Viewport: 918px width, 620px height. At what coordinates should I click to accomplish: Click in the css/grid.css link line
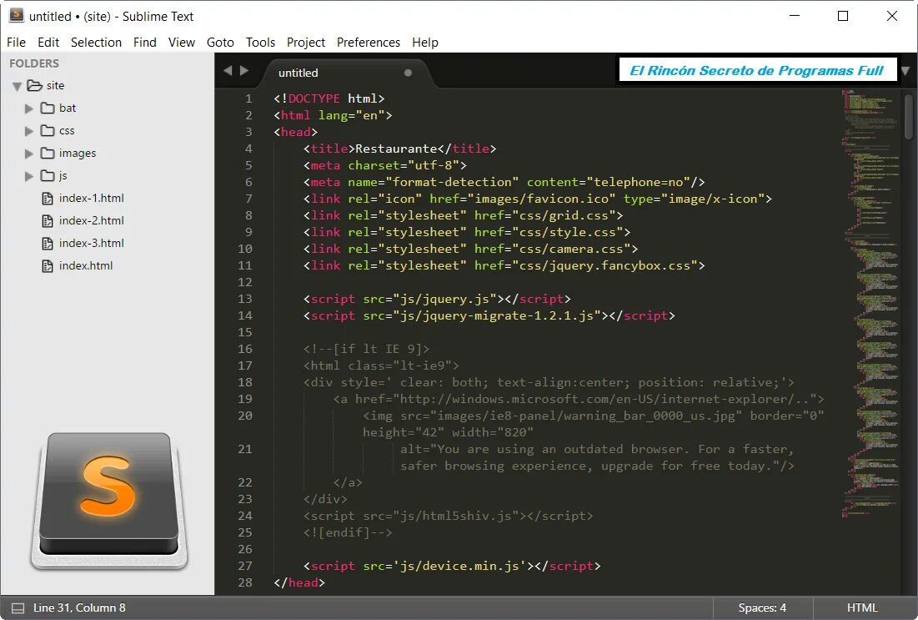(463, 215)
